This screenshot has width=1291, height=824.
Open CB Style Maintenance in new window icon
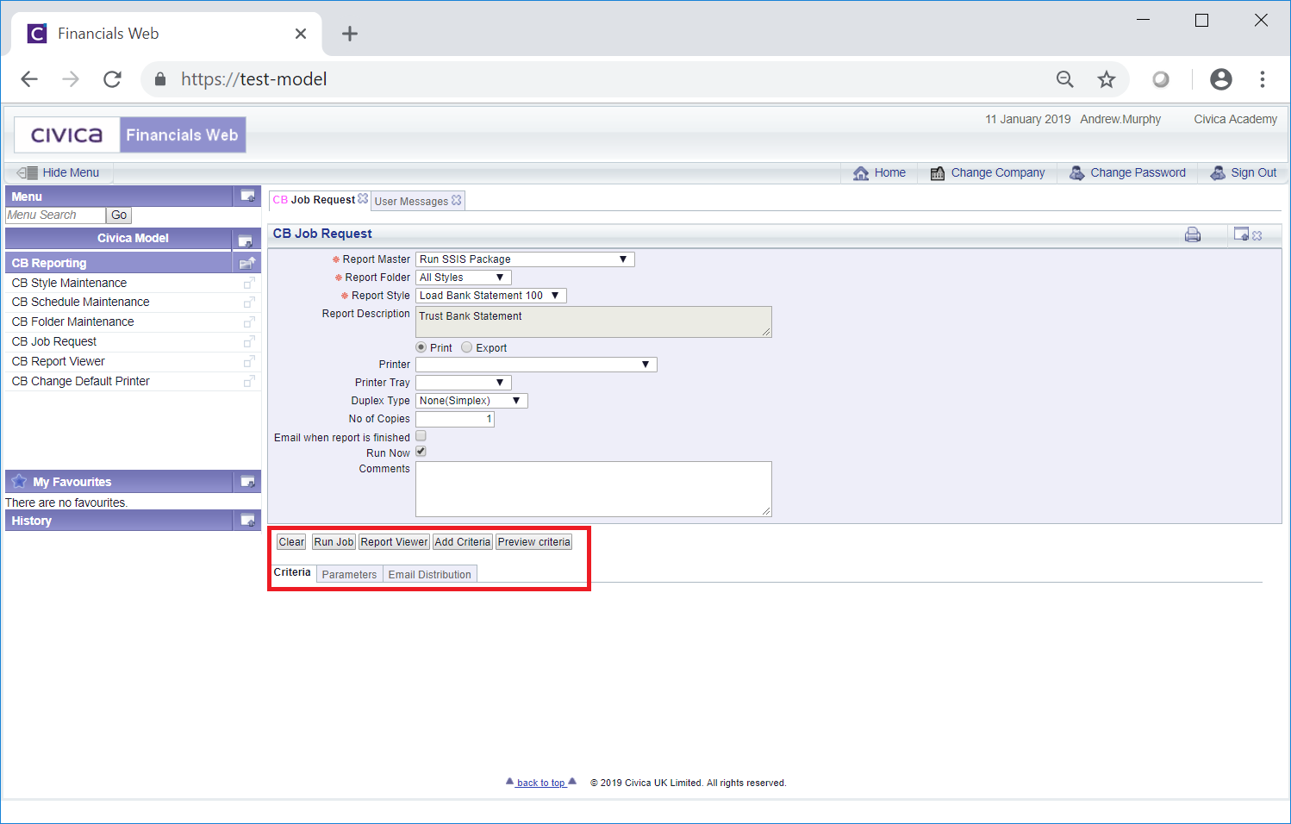[249, 283]
